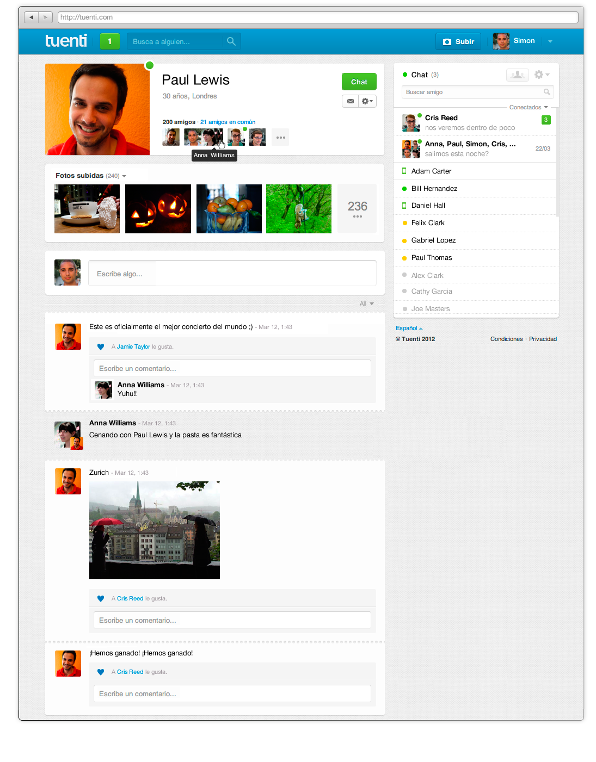Click the Subir upload button
The image size is (596, 762).
[458, 41]
